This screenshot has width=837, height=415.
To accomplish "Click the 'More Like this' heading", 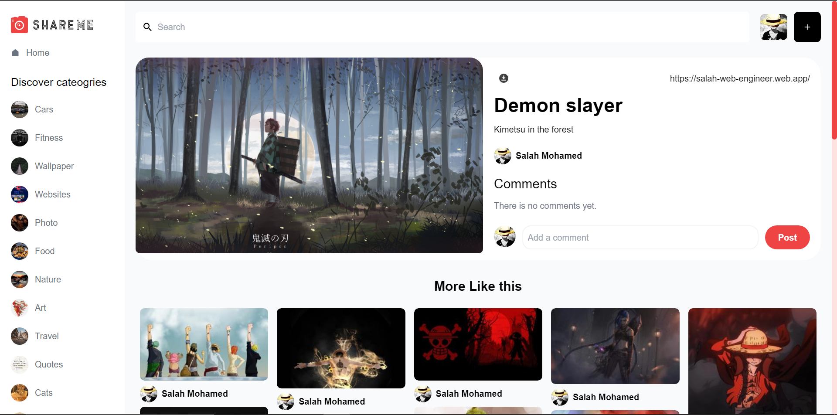I will [x=478, y=286].
